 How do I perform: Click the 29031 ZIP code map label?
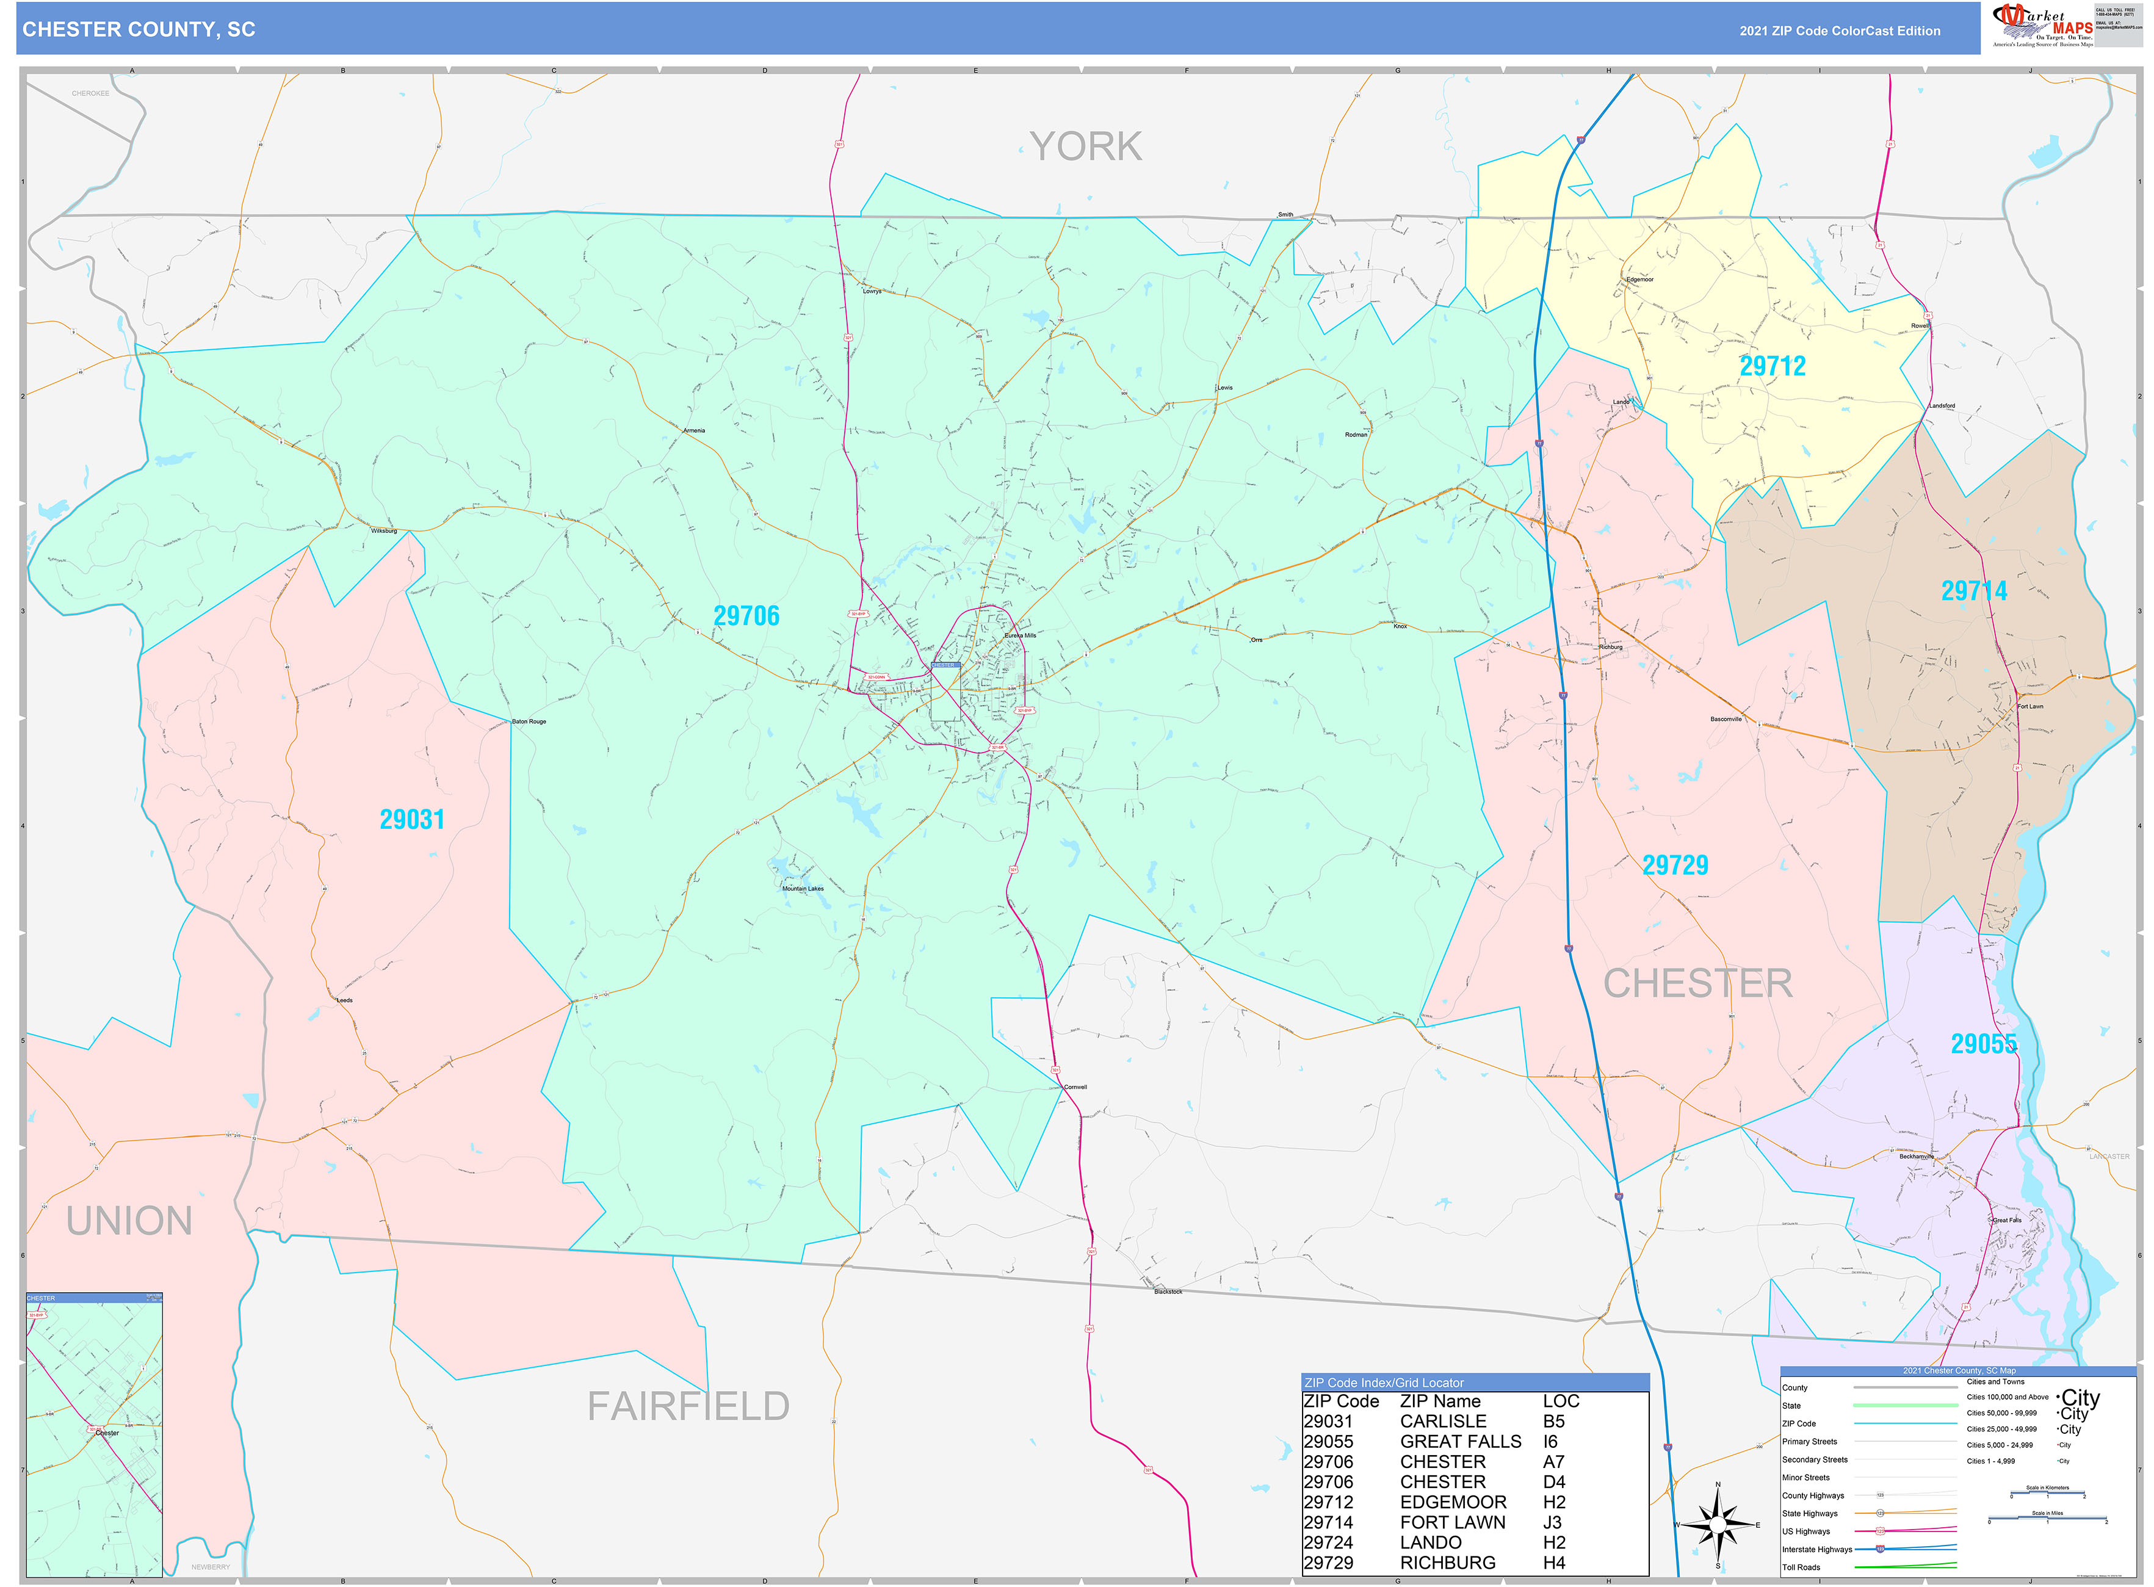point(412,819)
